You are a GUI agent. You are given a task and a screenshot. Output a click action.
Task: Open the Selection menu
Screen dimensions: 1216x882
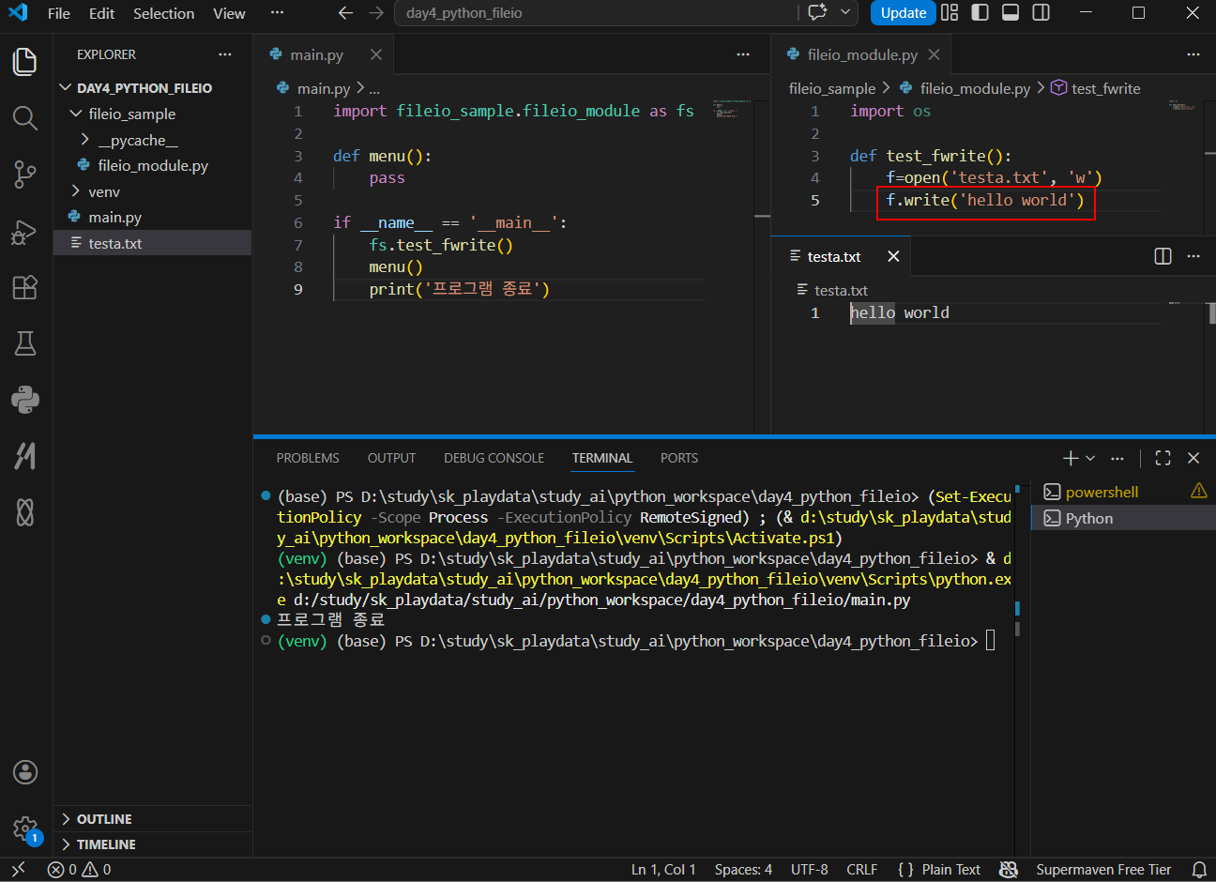(163, 13)
